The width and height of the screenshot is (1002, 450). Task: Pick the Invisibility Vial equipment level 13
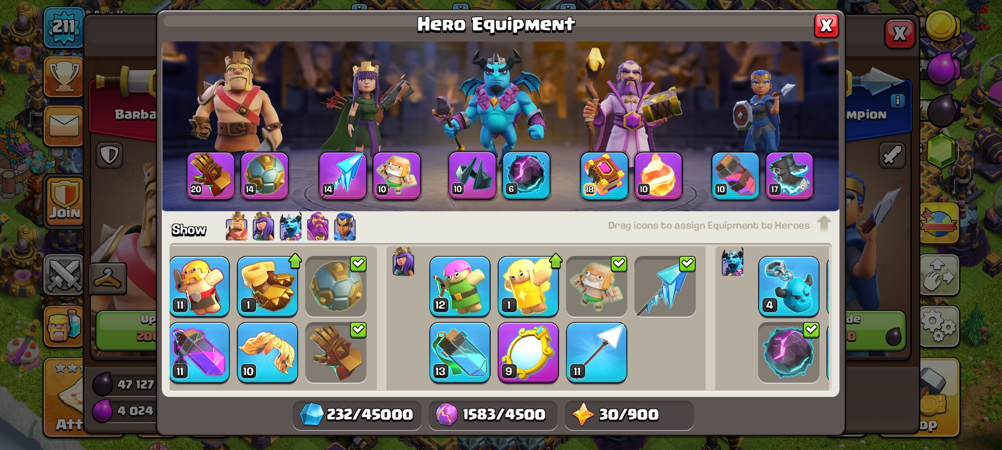click(x=459, y=352)
